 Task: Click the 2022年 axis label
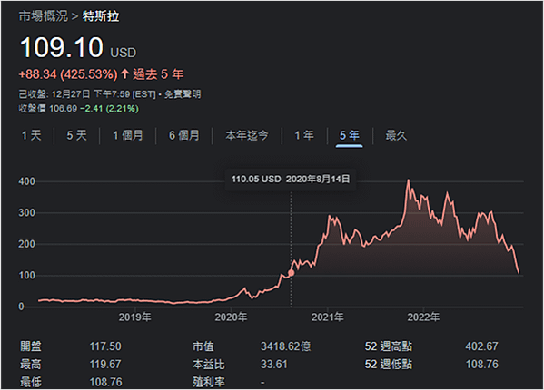(x=423, y=317)
